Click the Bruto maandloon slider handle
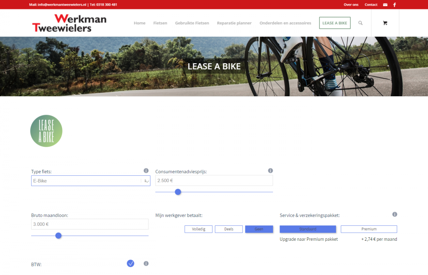This screenshot has width=428, height=275. pos(58,236)
